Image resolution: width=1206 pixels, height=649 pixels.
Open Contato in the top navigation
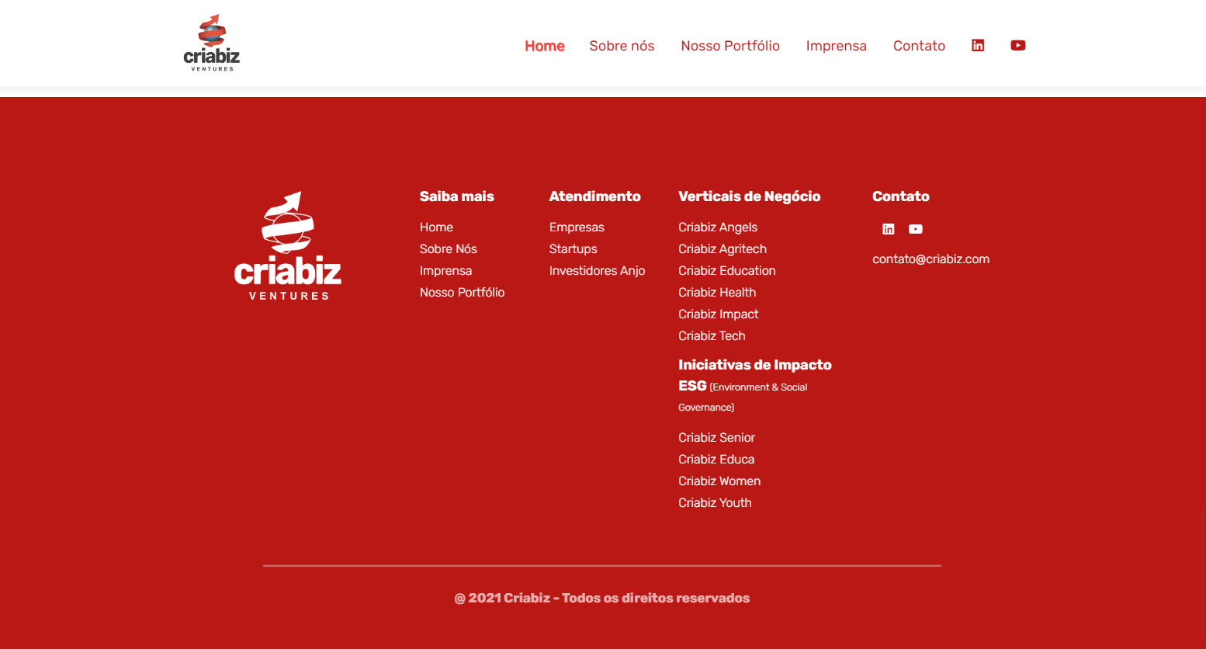click(919, 46)
